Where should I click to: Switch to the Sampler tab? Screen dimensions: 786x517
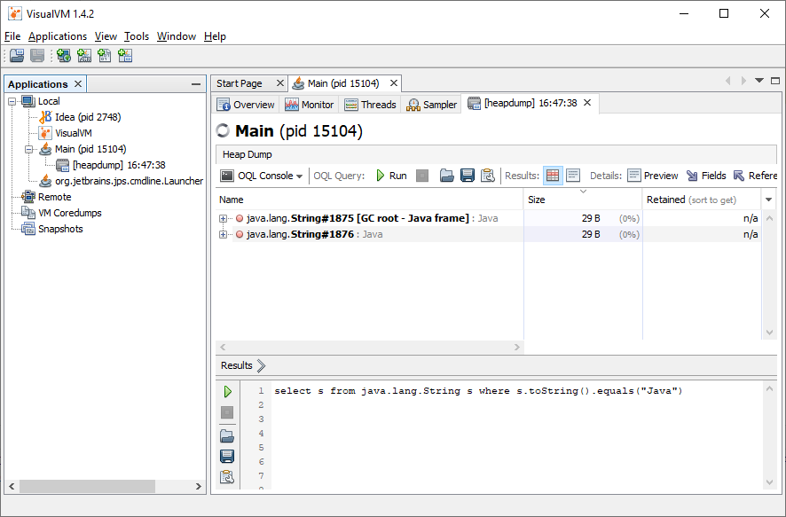[x=431, y=105]
